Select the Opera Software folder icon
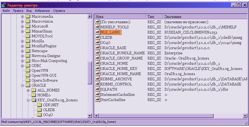 [28, 80]
